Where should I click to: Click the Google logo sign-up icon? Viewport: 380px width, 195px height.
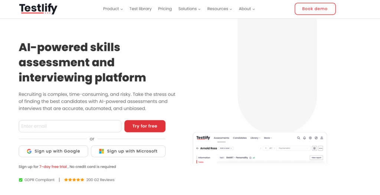click(x=29, y=151)
